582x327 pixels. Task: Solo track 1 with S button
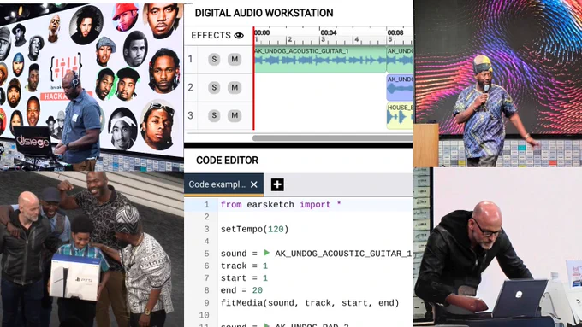pyautogui.click(x=214, y=59)
